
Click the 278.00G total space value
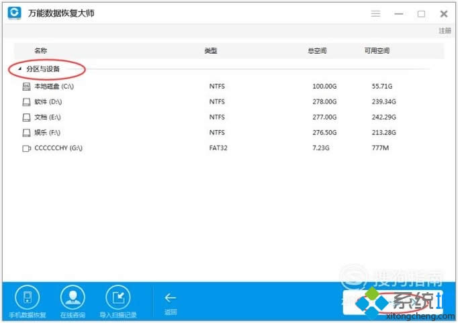click(324, 101)
